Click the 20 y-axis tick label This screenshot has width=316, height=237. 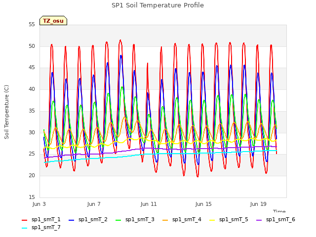pyautogui.click(x=32, y=176)
